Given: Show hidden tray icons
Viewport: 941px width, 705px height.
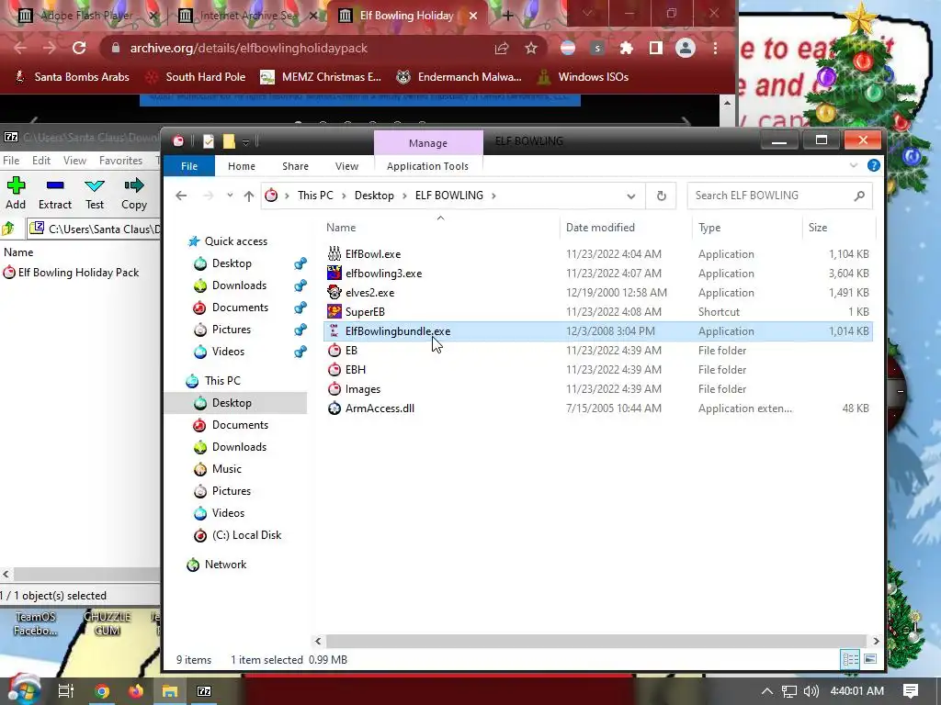Looking at the screenshot, I should click(x=767, y=691).
